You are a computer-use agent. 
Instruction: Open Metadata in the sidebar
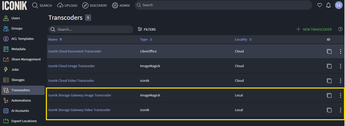18,49
